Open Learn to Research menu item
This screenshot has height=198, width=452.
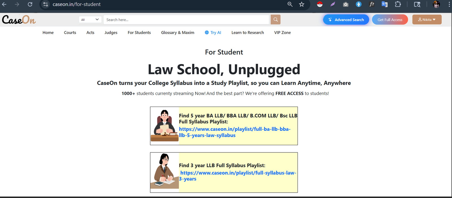[248, 33]
